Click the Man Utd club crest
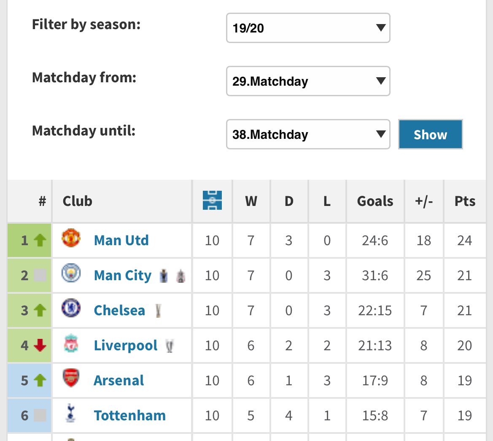Screen dimensions: 493x441 coord(70,238)
